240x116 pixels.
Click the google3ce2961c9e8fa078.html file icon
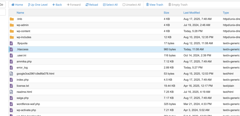coord(11,74)
